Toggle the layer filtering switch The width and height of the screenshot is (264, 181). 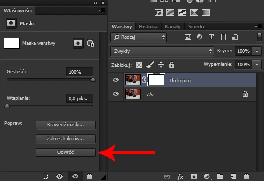pyautogui.click(x=259, y=37)
